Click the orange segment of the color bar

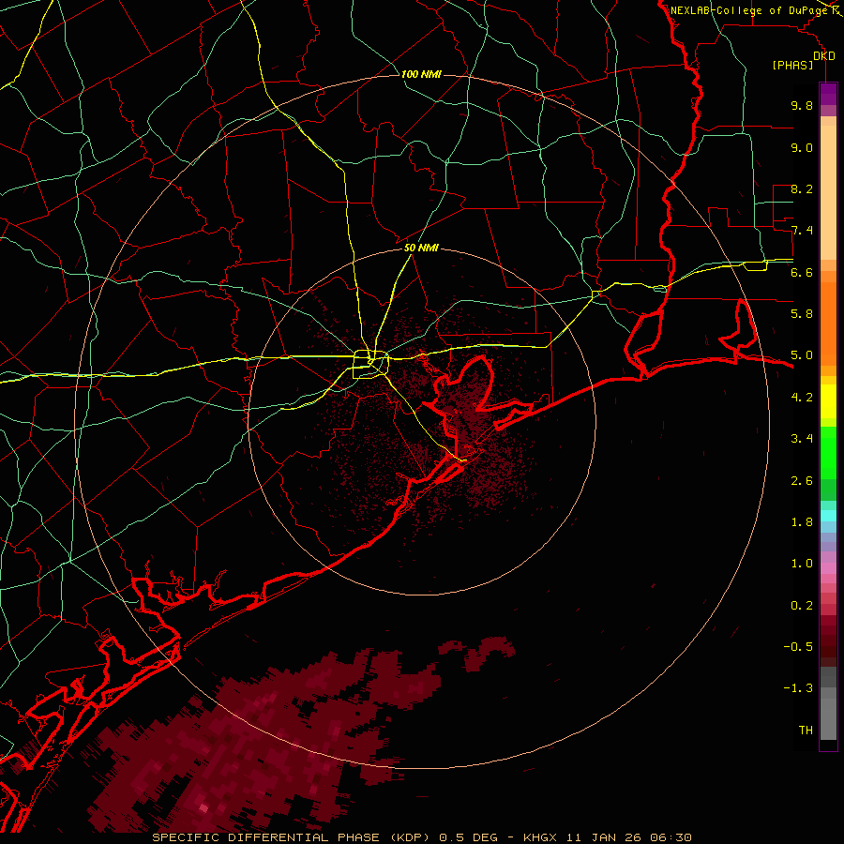click(x=828, y=324)
